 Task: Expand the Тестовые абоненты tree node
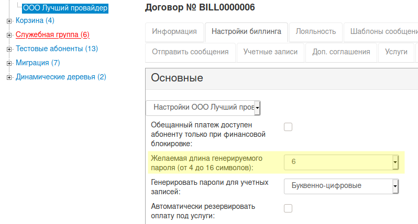(x=9, y=49)
